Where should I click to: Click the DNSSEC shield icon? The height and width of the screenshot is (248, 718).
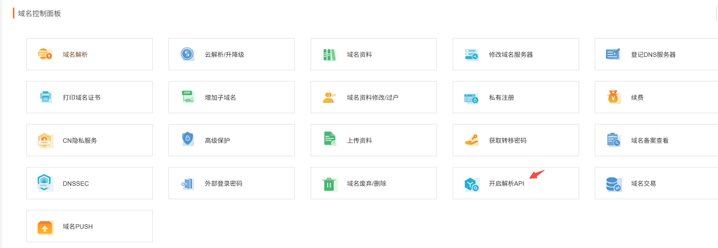[44, 183]
